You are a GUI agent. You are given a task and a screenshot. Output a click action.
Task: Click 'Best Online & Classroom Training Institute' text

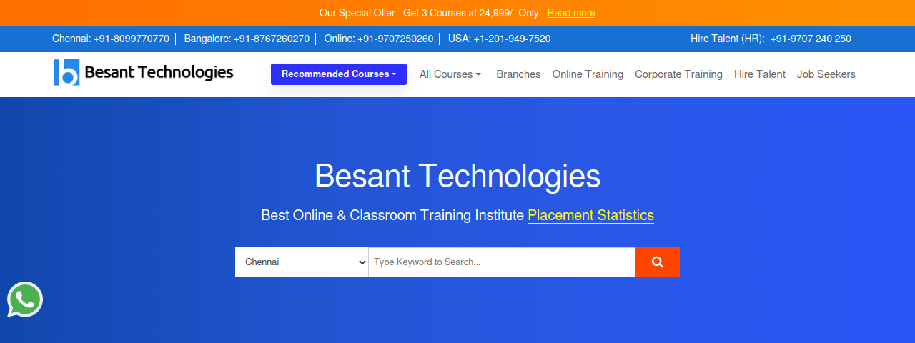click(392, 215)
